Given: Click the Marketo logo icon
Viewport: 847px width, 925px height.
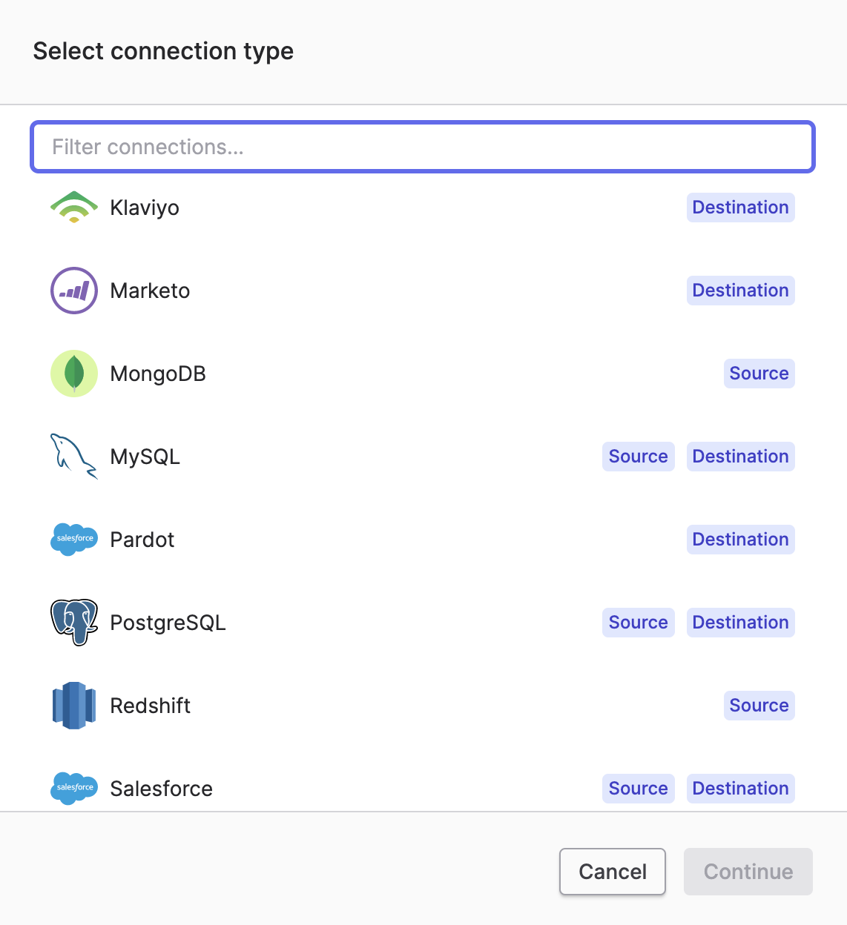Looking at the screenshot, I should pos(74,291).
